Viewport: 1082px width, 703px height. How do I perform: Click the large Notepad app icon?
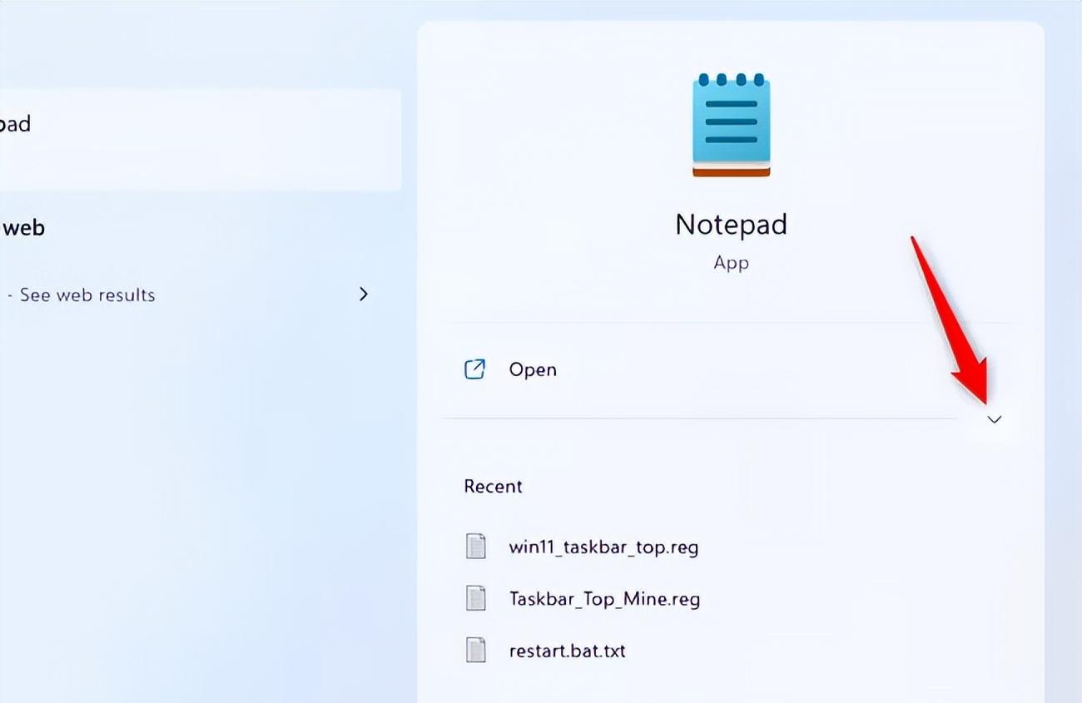point(731,125)
